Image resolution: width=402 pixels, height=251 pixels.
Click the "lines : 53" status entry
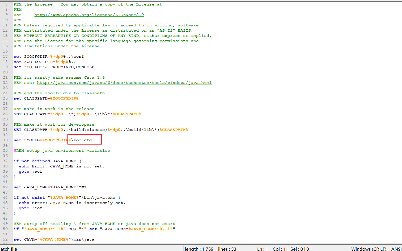[x=227, y=249]
